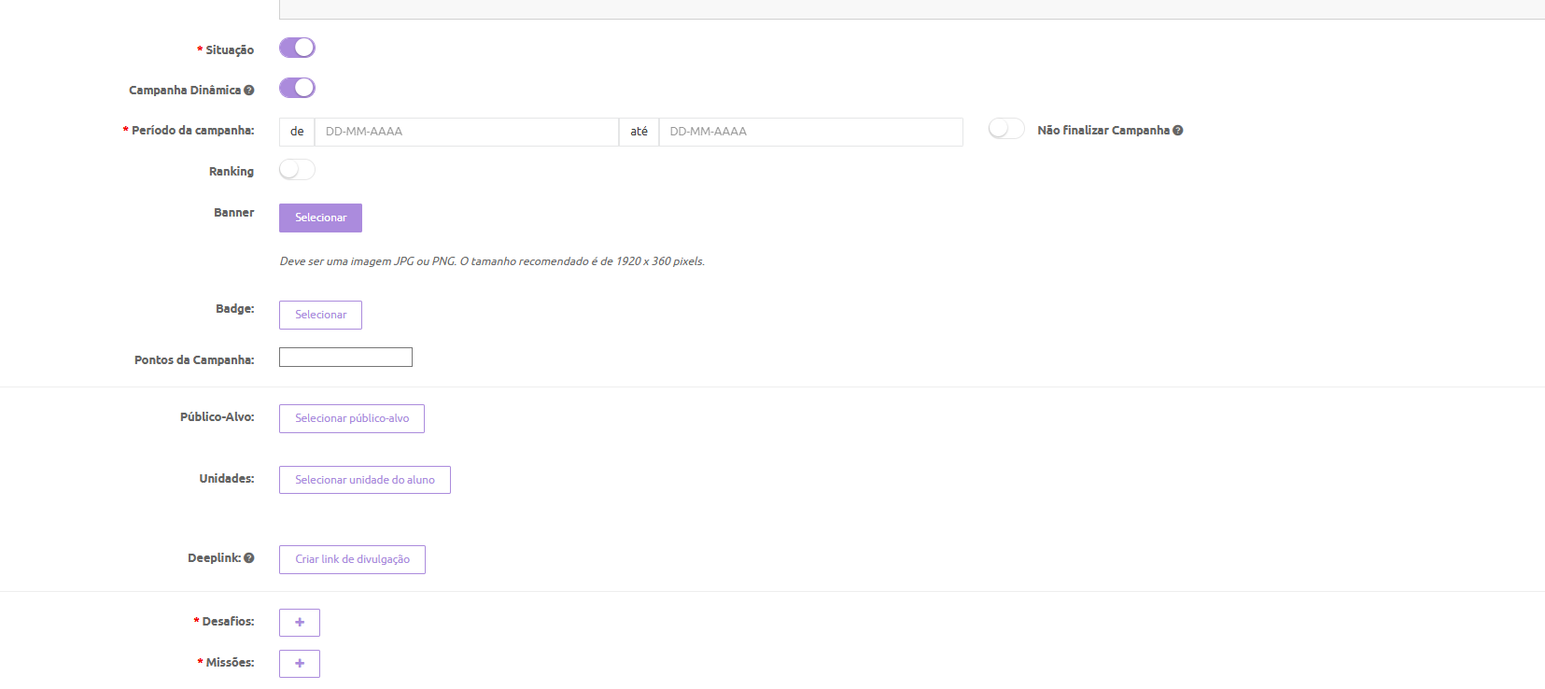Click Selecionar unidade do aluno
The width and height of the screenshot is (1545, 689).
point(365,480)
